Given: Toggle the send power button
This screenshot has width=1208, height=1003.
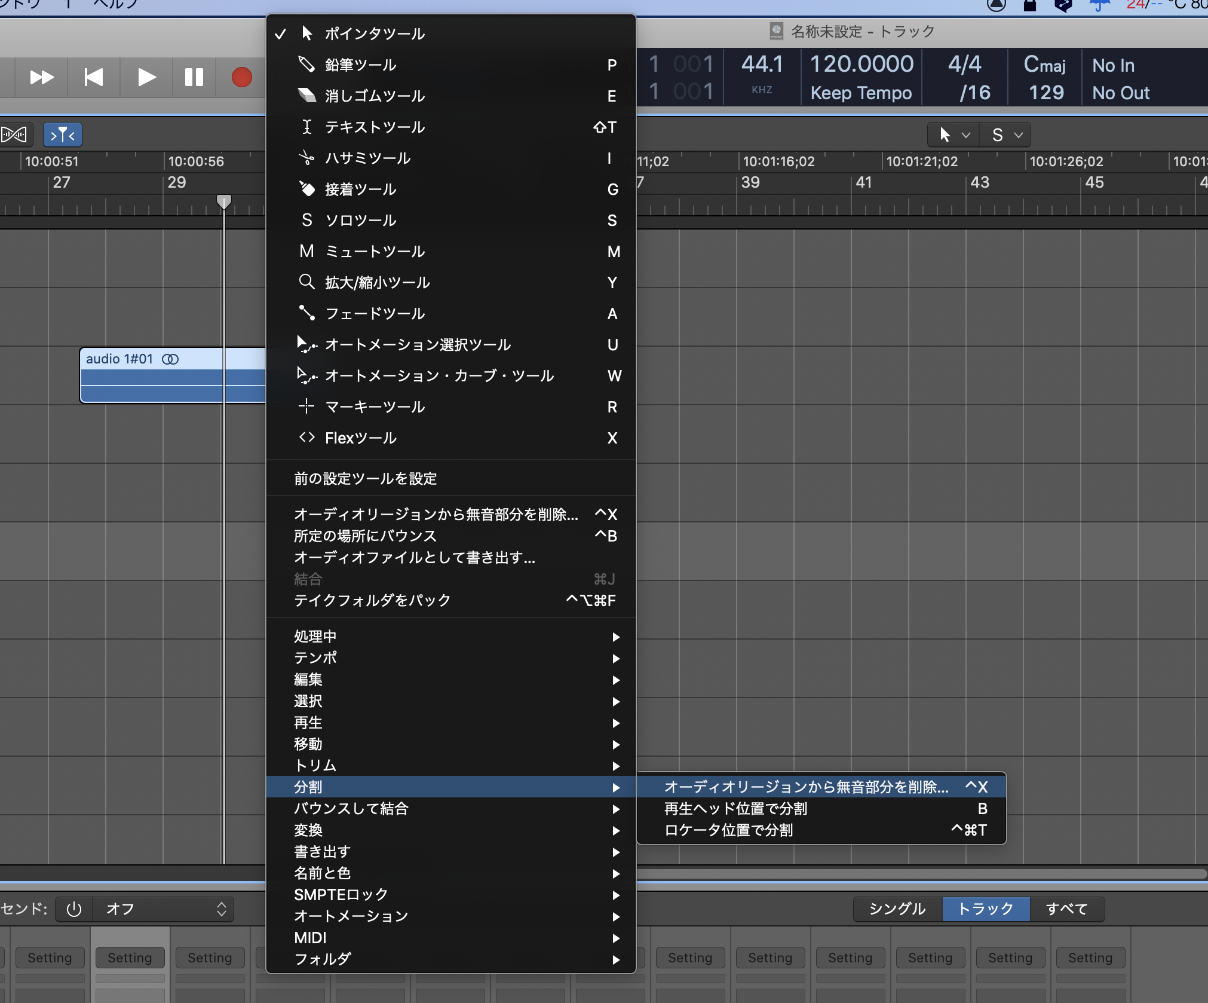Looking at the screenshot, I should click(x=74, y=909).
